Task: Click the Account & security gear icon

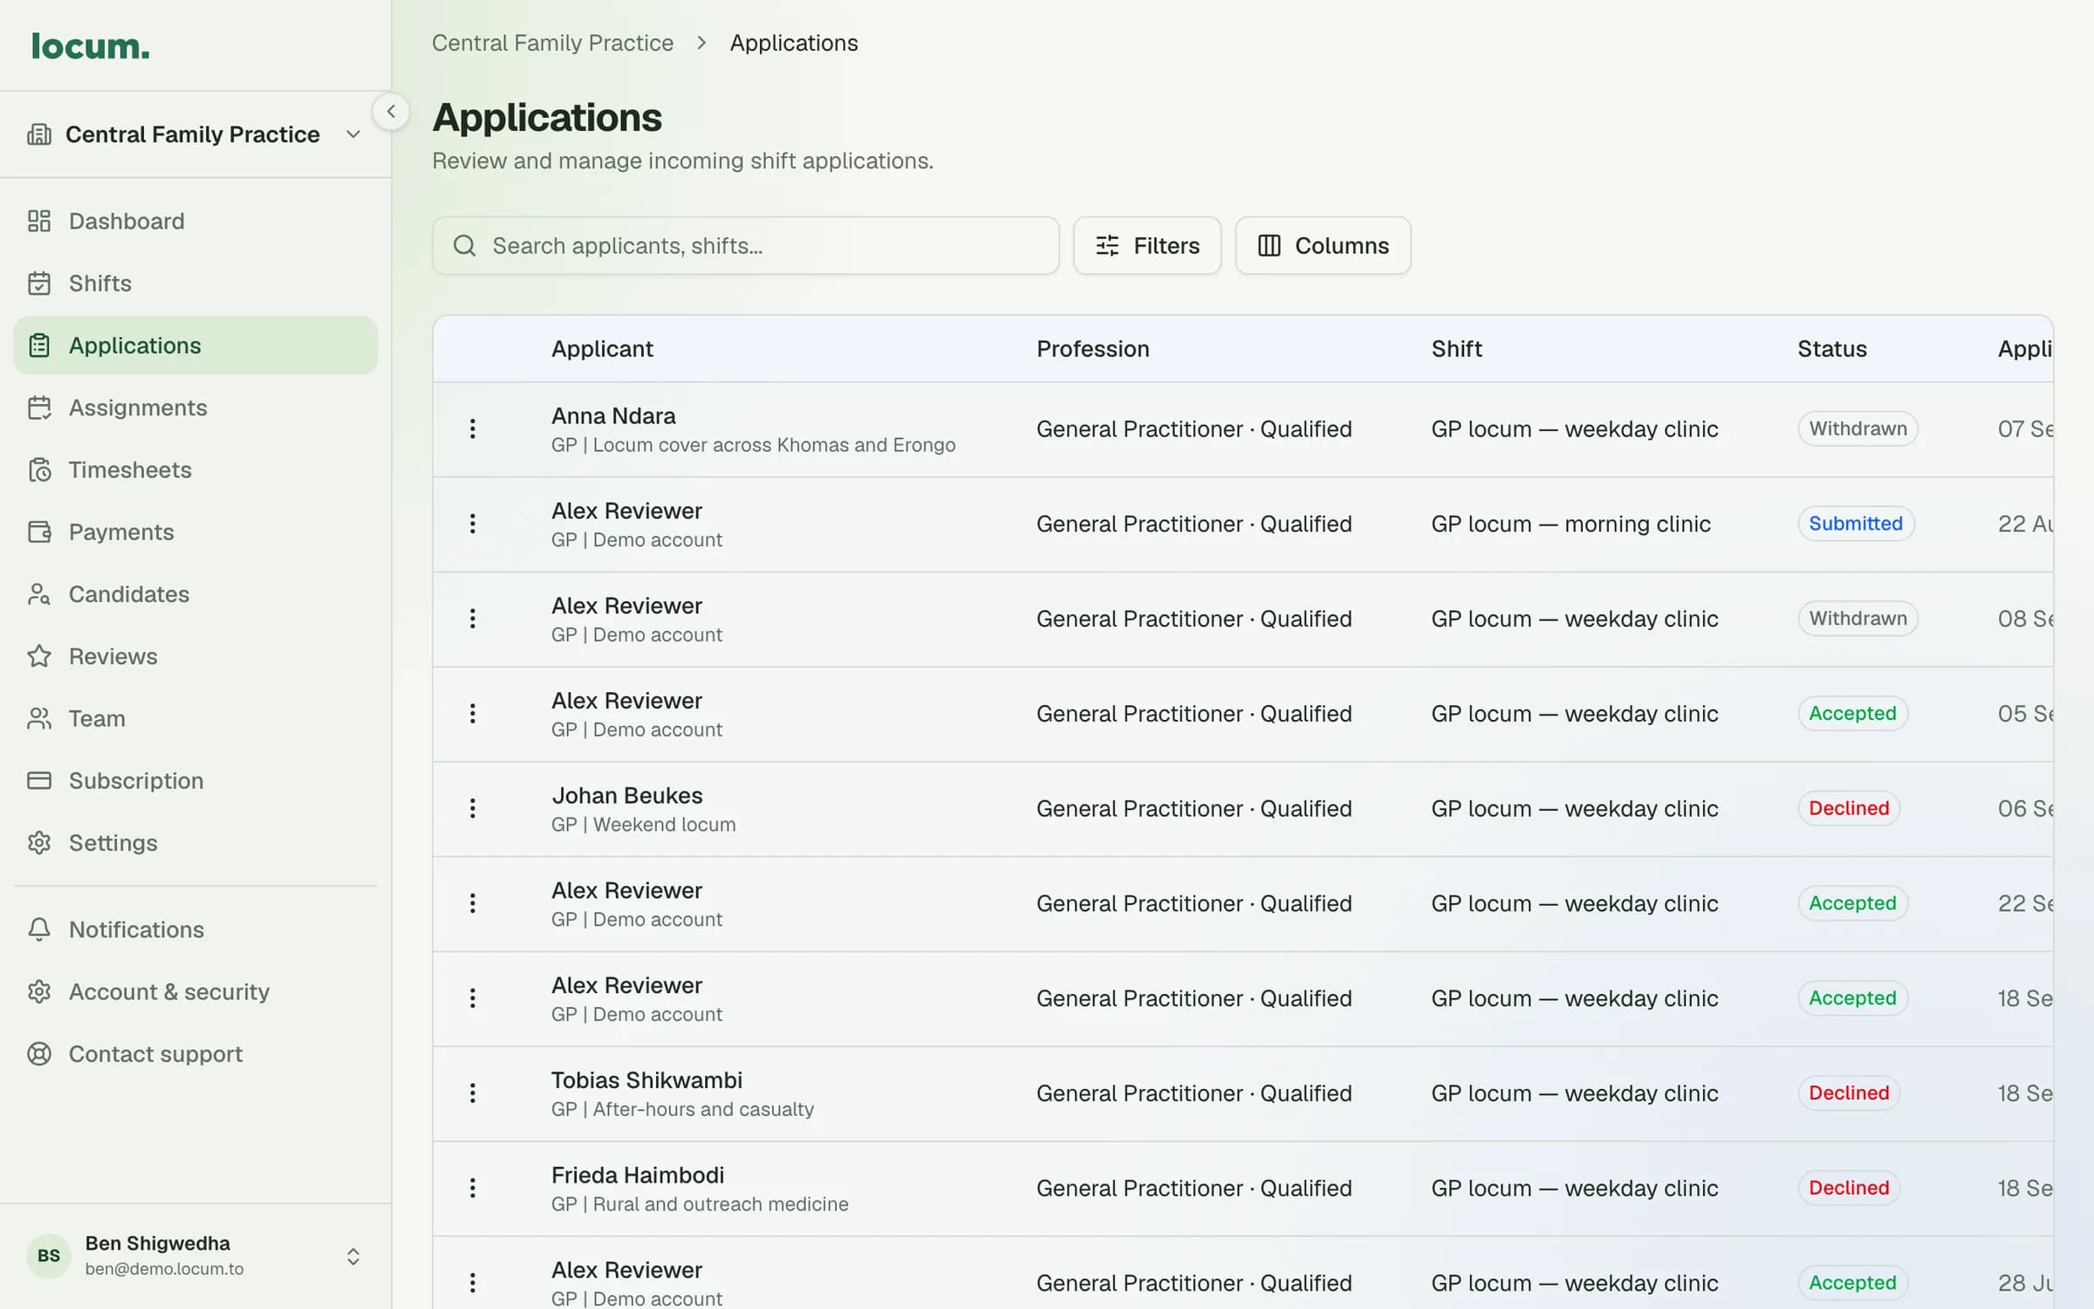Action: [x=39, y=992]
